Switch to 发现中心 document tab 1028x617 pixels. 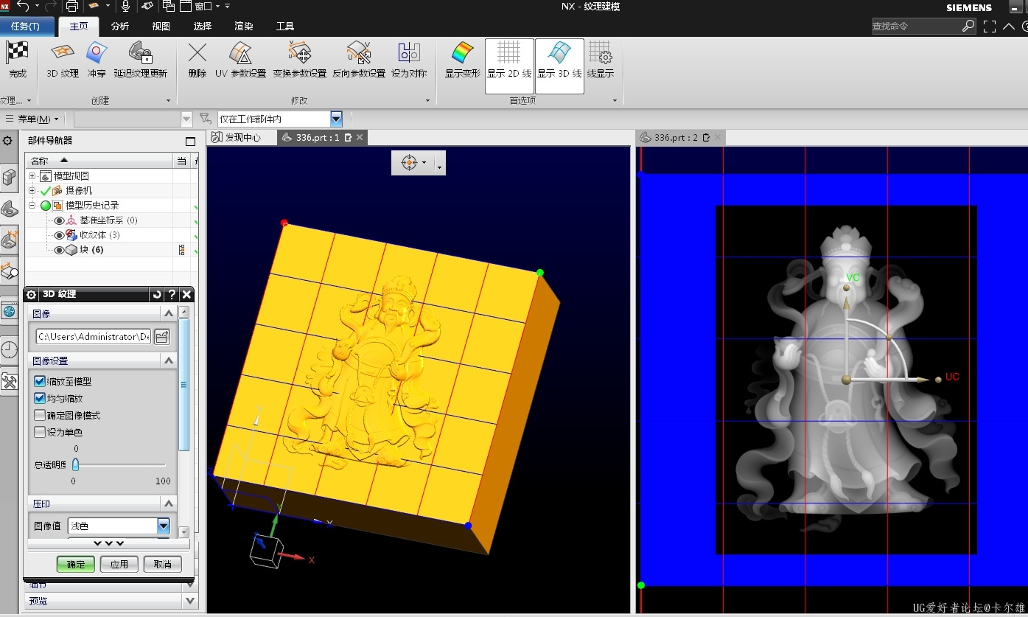pos(242,137)
